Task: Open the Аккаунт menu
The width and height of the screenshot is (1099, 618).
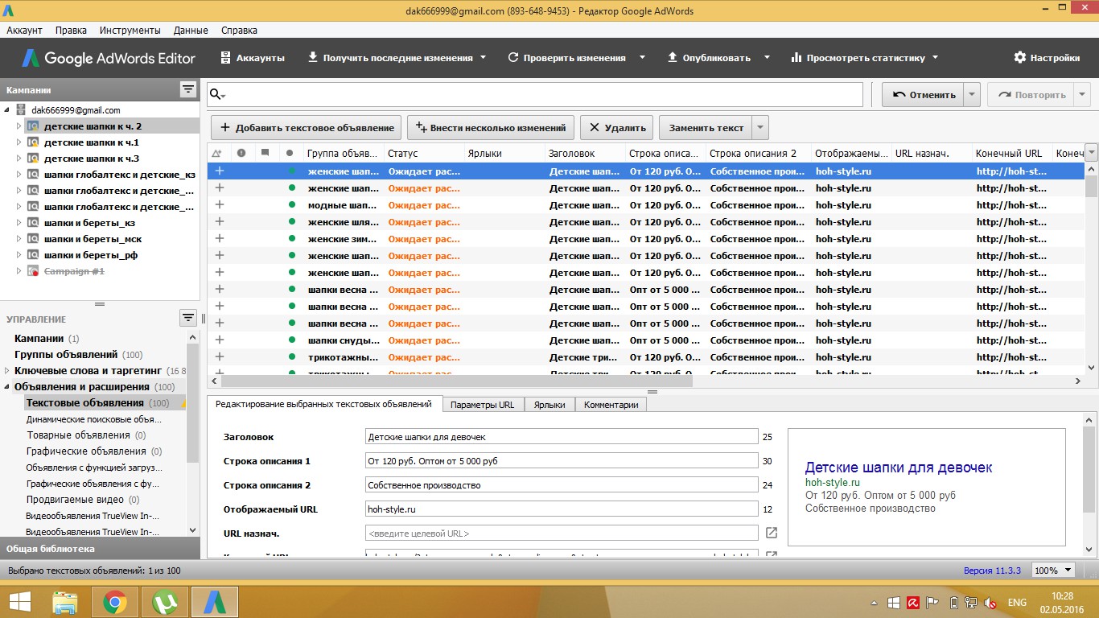Action: 24,31
